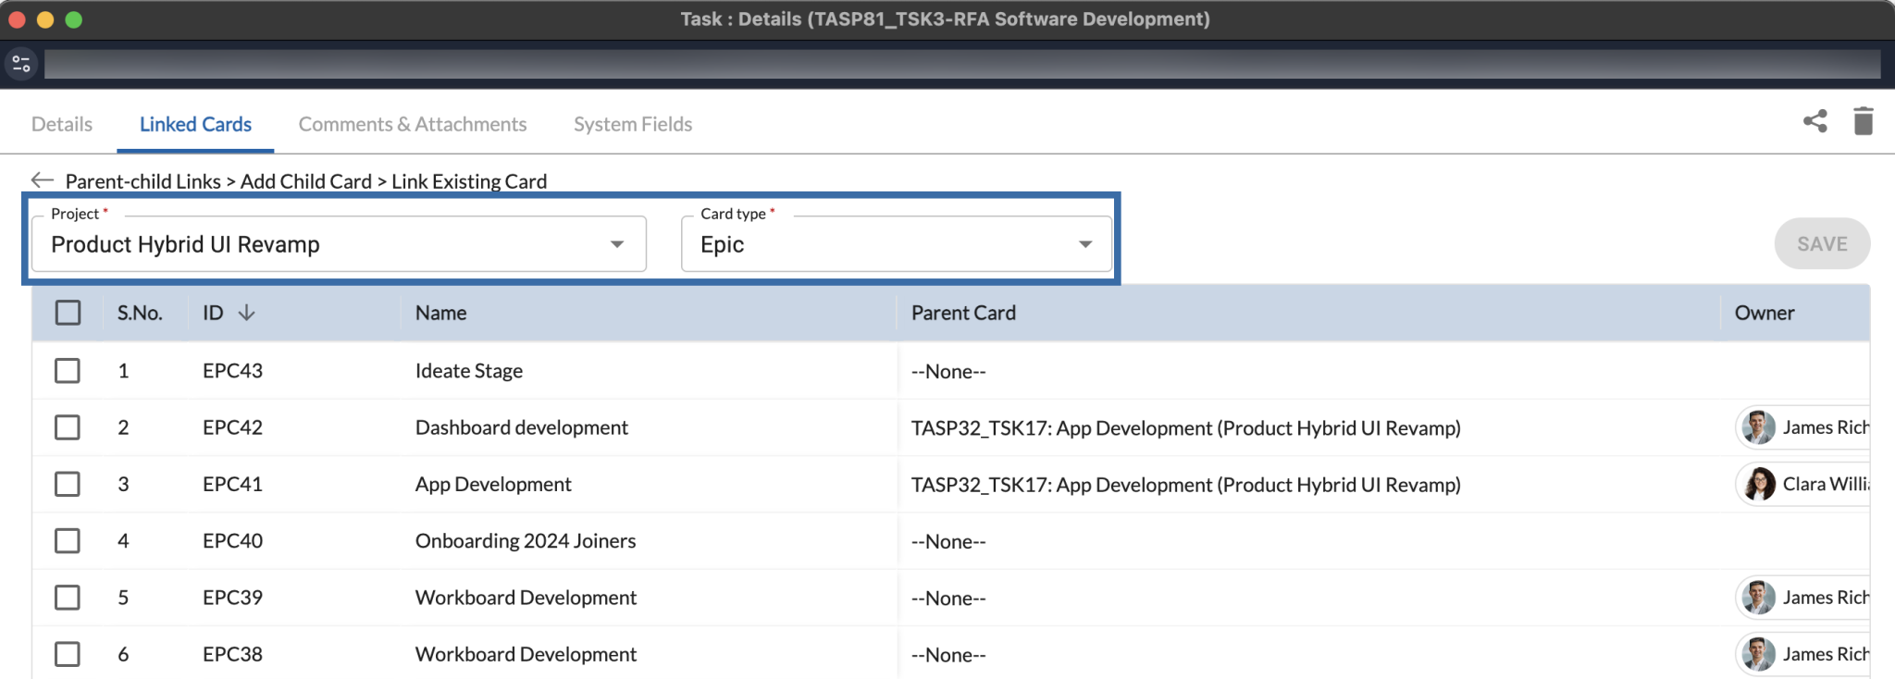The width and height of the screenshot is (1895, 679).
Task: Open the Comments & Attachments tab
Action: (413, 124)
